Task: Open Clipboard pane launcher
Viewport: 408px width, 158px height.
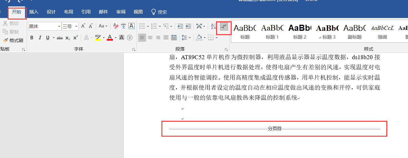Action: click(x=23, y=49)
